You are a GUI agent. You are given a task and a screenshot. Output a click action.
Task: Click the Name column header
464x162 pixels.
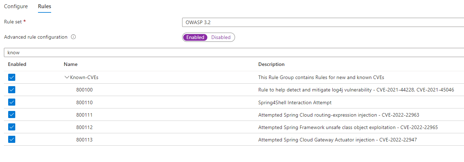tap(71, 65)
